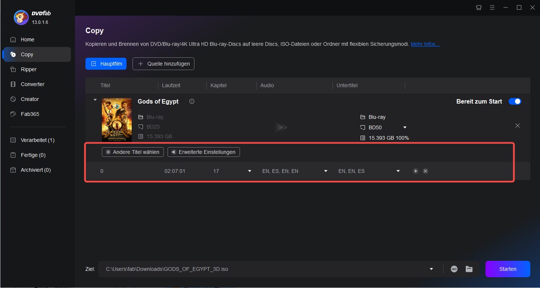540x288 pixels.
Task: Click Quelle hinzufügen button
Action: pos(163,64)
